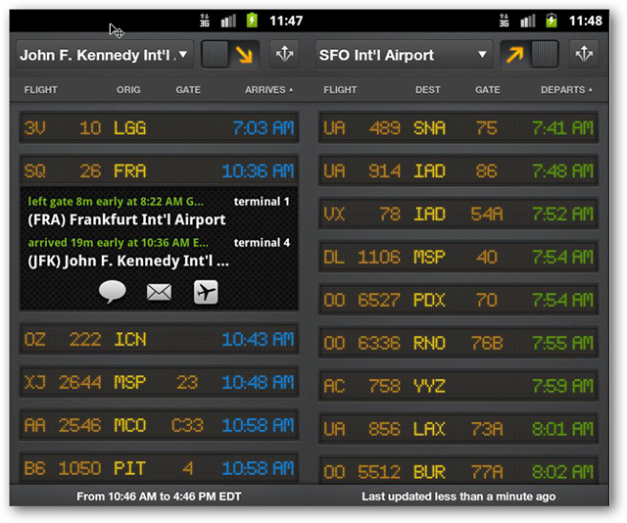Tap the left panel battery icon
The width and height of the screenshot is (627, 523).
[x=252, y=20]
